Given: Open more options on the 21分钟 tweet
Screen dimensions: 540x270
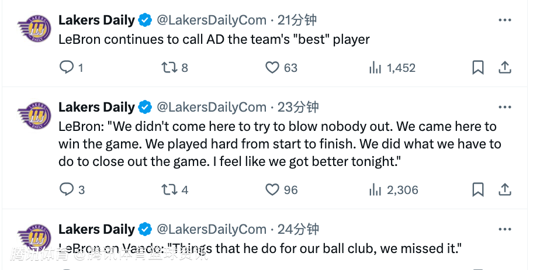Looking at the screenshot, I should pos(504,20).
